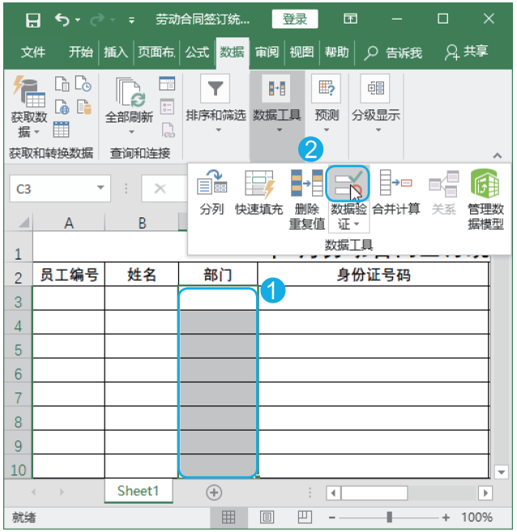
Task: Click the zoom slider handle
Action: (390, 517)
